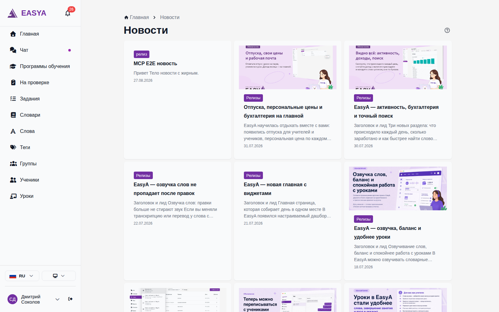This screenshot has width=499, height=312.
Task: Open article Отпуска, персональные цены и бухгалтерия
Action: point(283,111)
